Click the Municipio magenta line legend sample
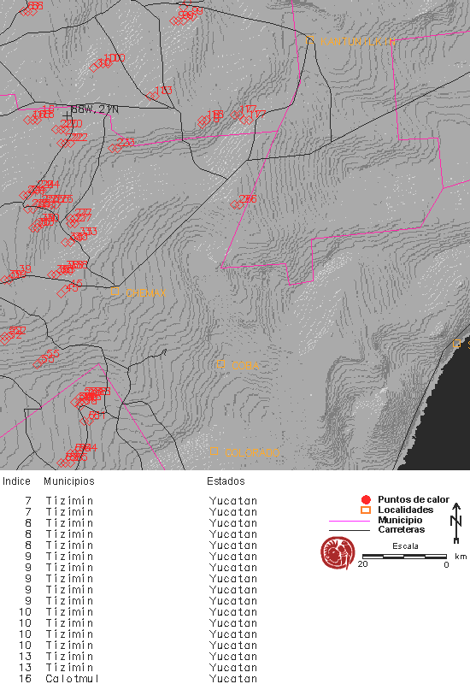The image size is (470, 684). point(350,521)
